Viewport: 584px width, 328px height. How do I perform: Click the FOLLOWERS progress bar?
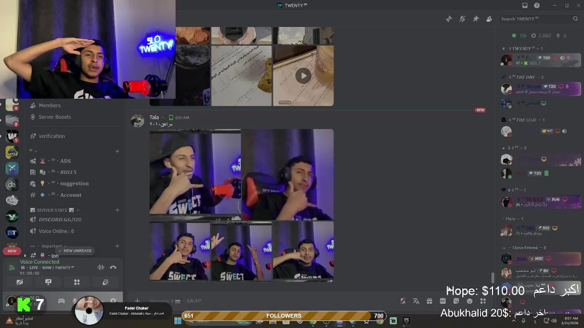(x=284, y=316)
